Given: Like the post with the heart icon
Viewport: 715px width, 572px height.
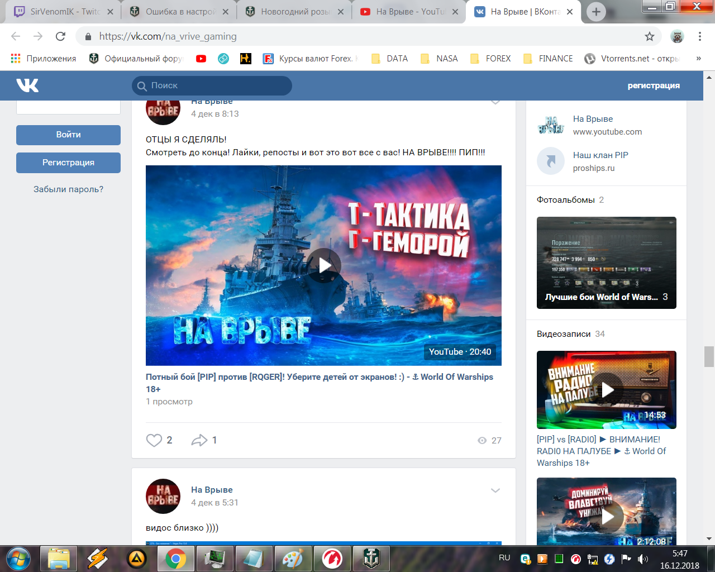Looking at the screenshot, I should pyautogui.click(x=154, y=440).
